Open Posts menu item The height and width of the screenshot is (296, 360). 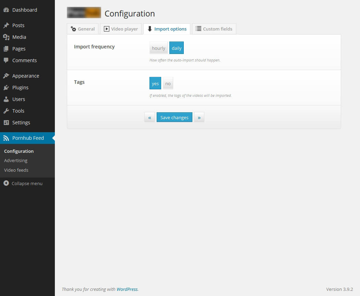click(27, 25)
